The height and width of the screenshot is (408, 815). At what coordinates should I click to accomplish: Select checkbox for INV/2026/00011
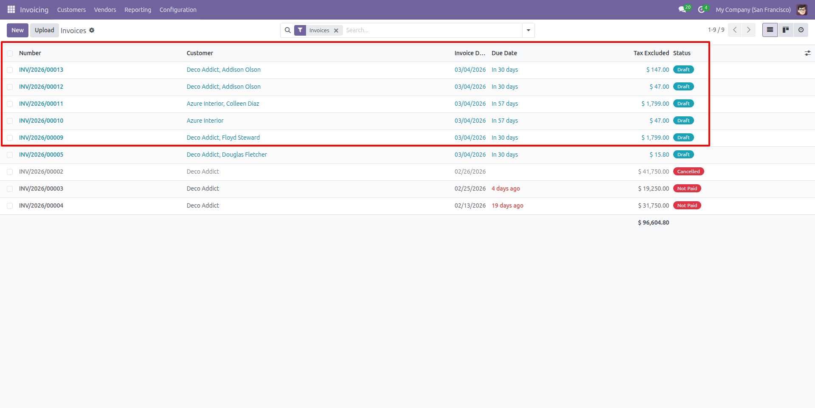point(10,104)
